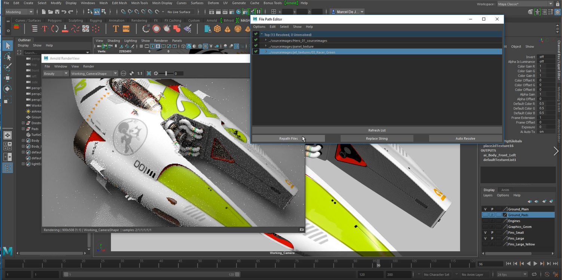Click Auto Resolve in the File Path Editor
562x280 pixels.
pos(465,138)
